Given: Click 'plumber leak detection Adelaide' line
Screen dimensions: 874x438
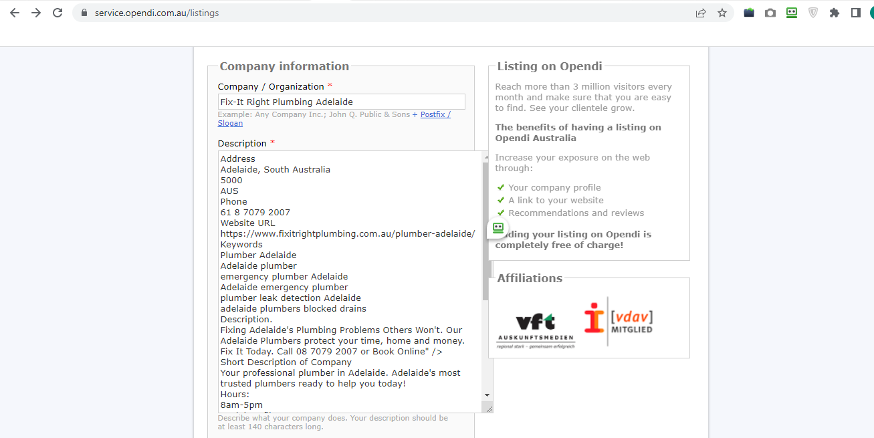Looking at the screenshot, I should [291, 298].
